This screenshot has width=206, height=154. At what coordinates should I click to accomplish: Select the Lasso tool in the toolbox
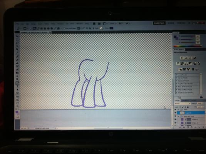[17, 43]
